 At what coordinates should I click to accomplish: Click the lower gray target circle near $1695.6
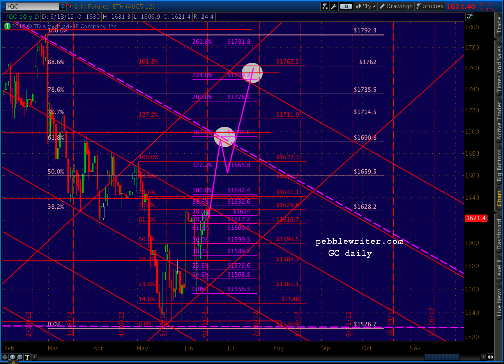pos(225,137)
